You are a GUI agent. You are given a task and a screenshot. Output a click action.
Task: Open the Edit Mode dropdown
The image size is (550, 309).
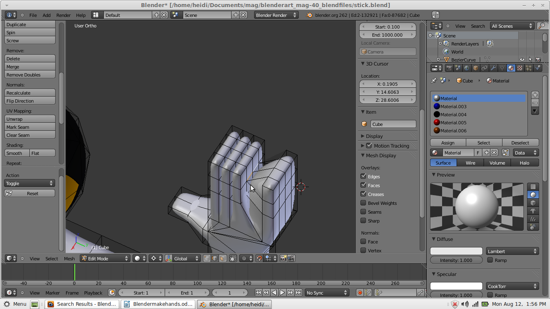(x=105, y=258)
